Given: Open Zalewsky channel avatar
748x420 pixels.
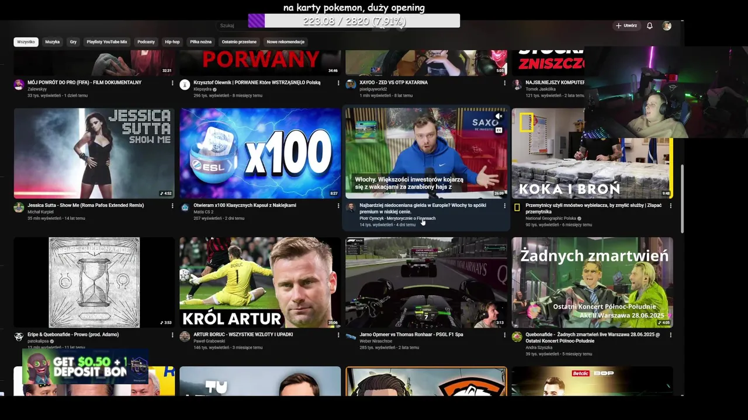Looking at the screenshot, I should coord(19,85).
